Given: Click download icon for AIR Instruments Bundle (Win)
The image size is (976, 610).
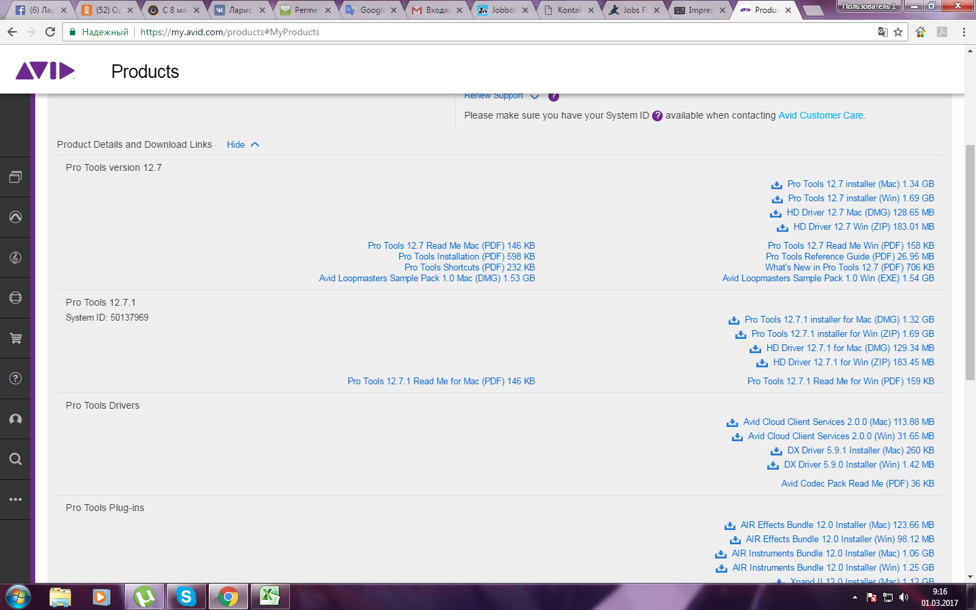Looking at the screenshot, I should tap(722, 569).
